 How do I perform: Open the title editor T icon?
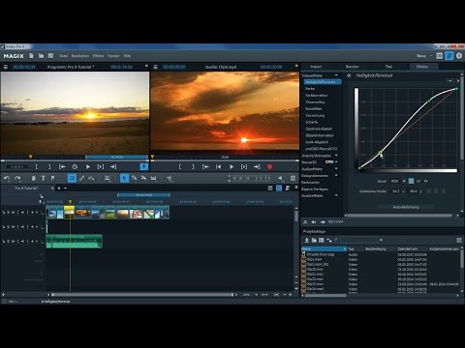pyautogui.click(x=43, y=178)
